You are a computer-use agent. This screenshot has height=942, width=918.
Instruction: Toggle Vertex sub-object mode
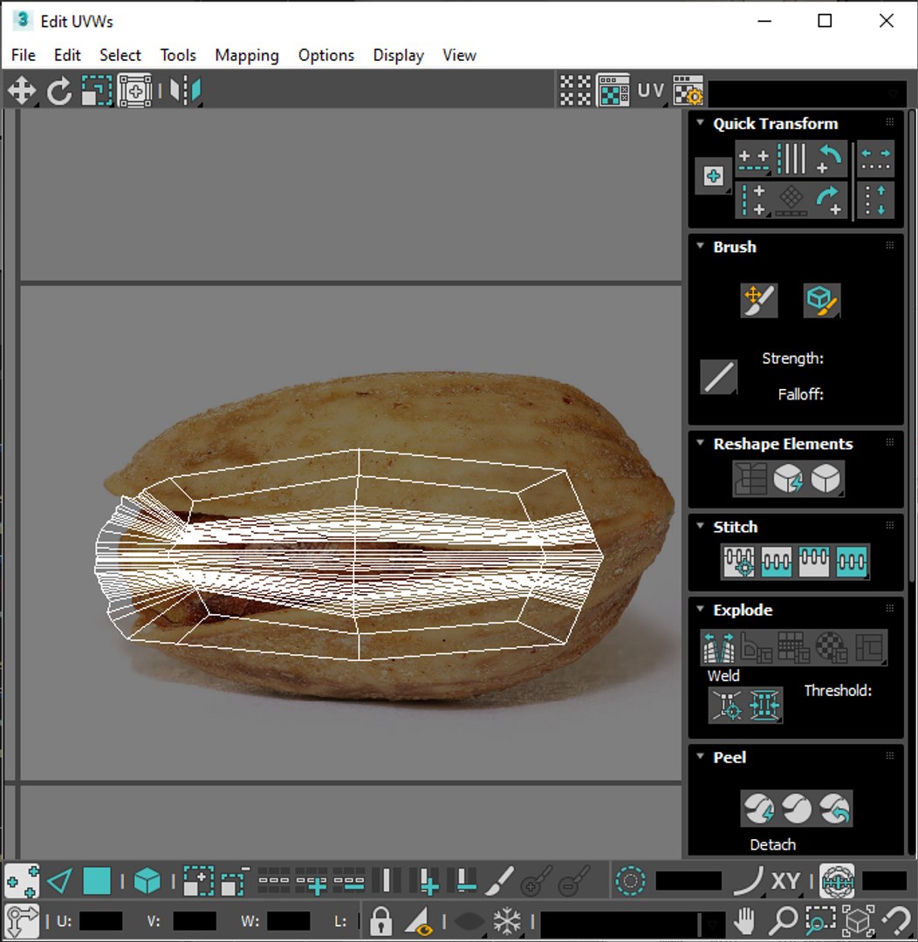[x=22, y=882]
